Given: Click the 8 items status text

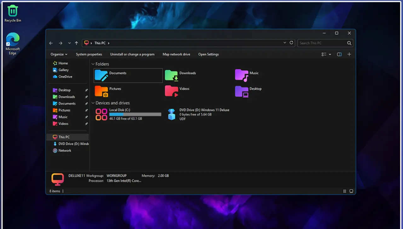Looking at the screenshot, I should tap(55, 191).
